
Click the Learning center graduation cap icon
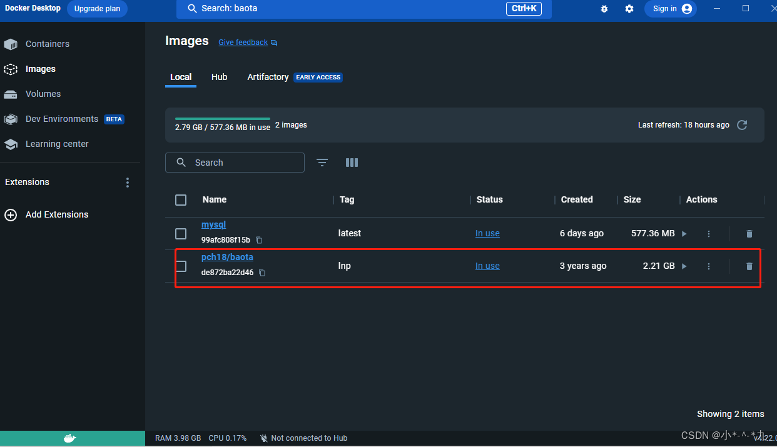coord(11,144)
